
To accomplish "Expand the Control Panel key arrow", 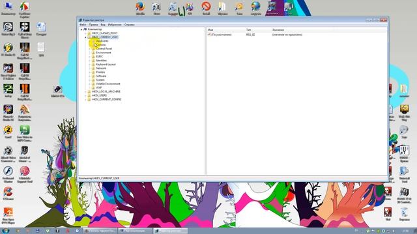I will pos(90,49).
